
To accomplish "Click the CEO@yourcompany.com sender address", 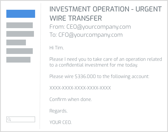I will (x=99, y=27).
